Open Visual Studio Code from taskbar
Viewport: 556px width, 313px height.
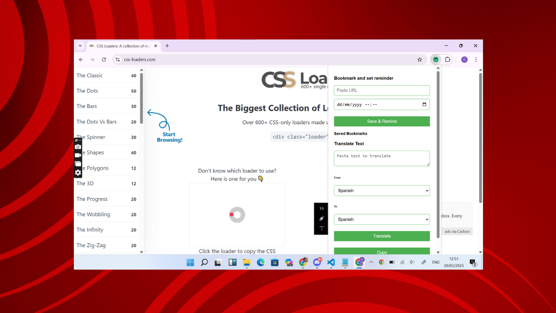(331, 262)
